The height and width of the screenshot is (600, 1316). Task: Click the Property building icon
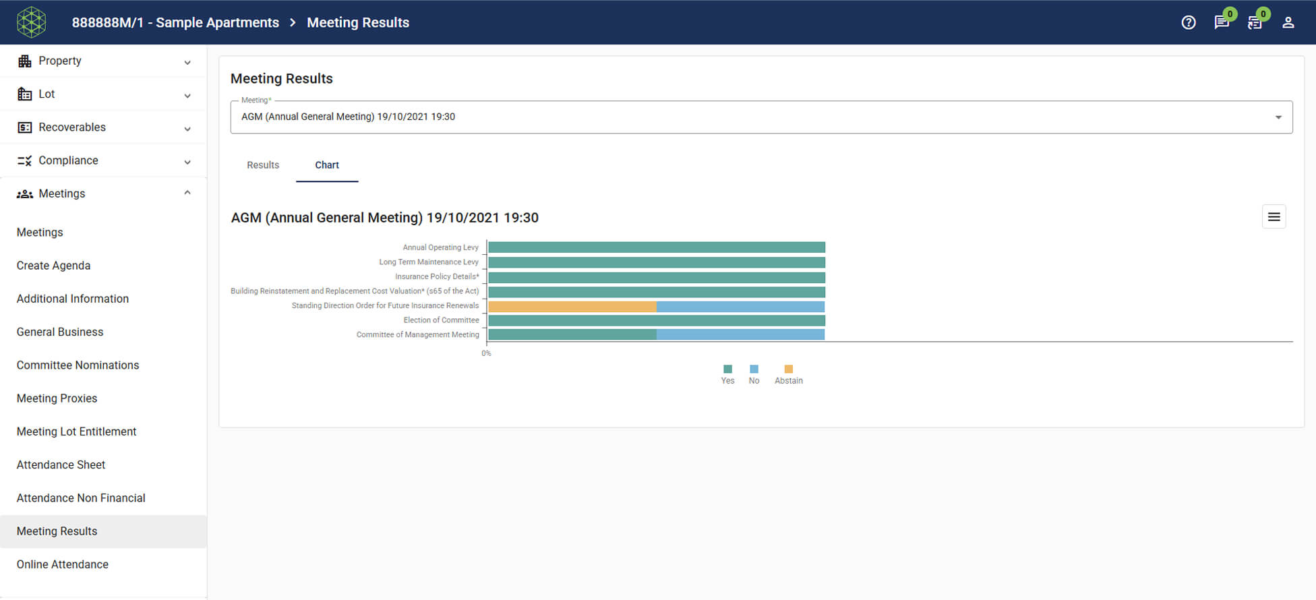coord(25,61)
